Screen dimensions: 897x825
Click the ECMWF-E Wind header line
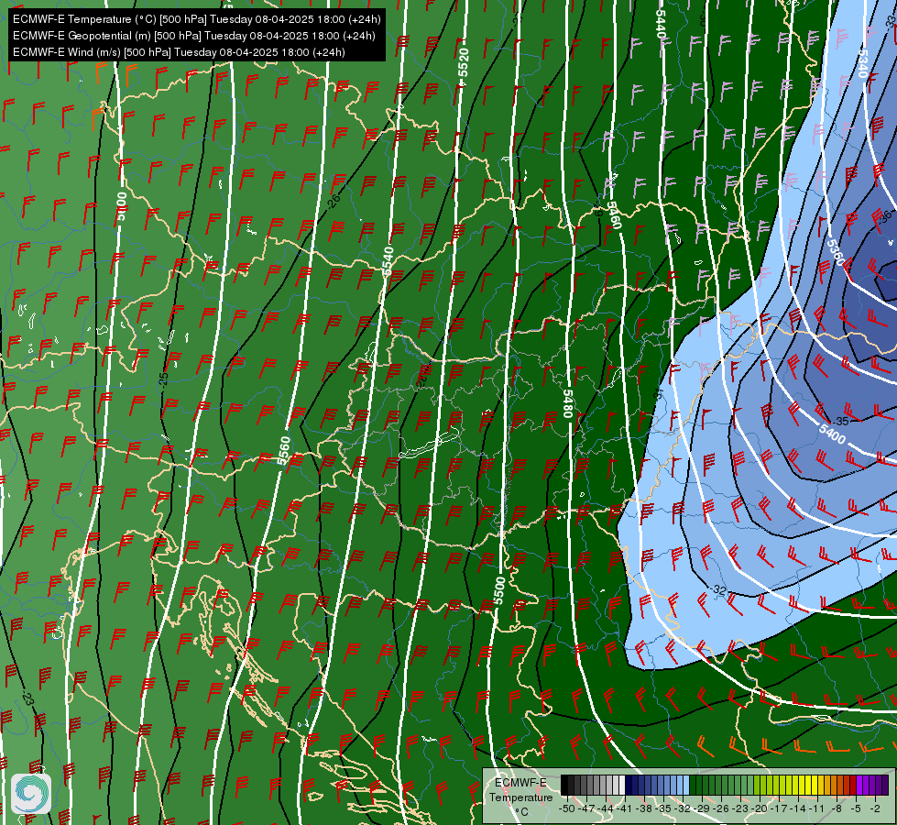coord(179,52)
